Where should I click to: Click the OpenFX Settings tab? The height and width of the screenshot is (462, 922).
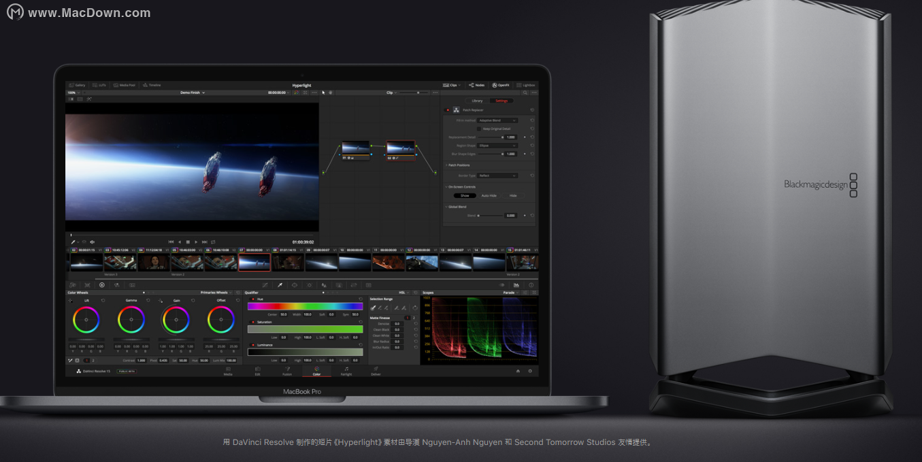(501, 101)
